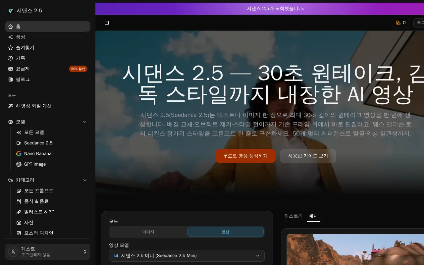The height and width of the screenshot is (265, 424).
Task: Switch to the 히스토리 tab
Action: click(293, 216)
